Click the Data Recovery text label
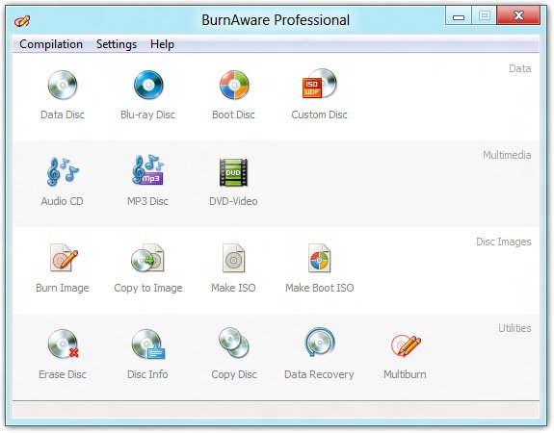The width and height of the screenshot is (554, 433). (x=320, y=374)
